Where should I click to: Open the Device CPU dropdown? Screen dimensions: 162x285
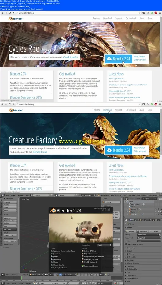coord(149,241)
